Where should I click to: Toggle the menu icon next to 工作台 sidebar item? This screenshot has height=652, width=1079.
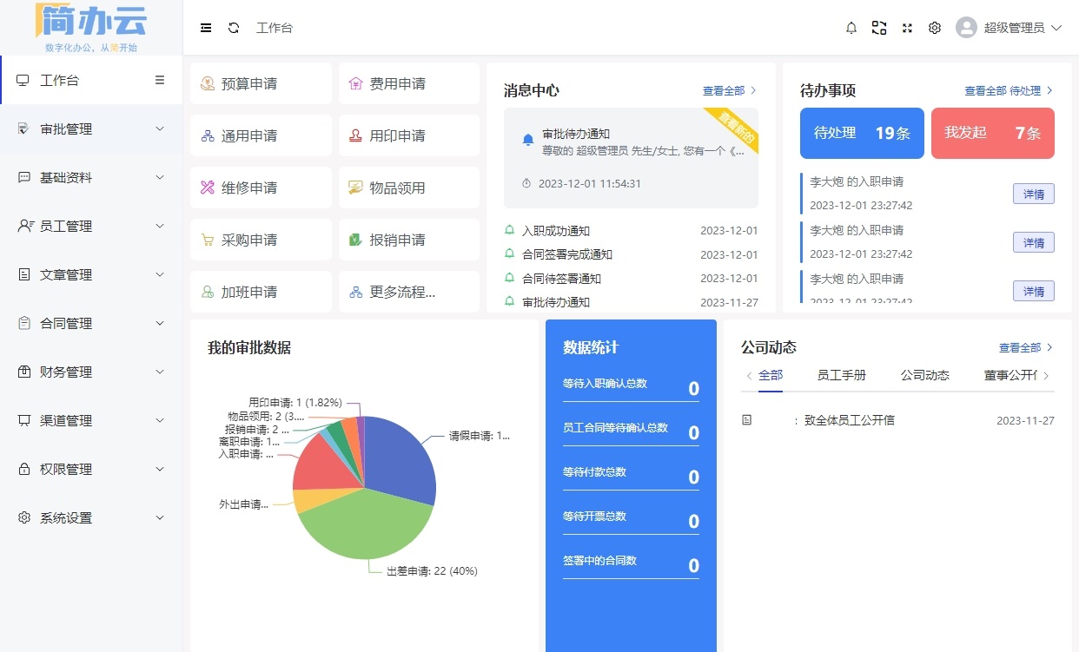pyautogui.click(x=160, y=80)
